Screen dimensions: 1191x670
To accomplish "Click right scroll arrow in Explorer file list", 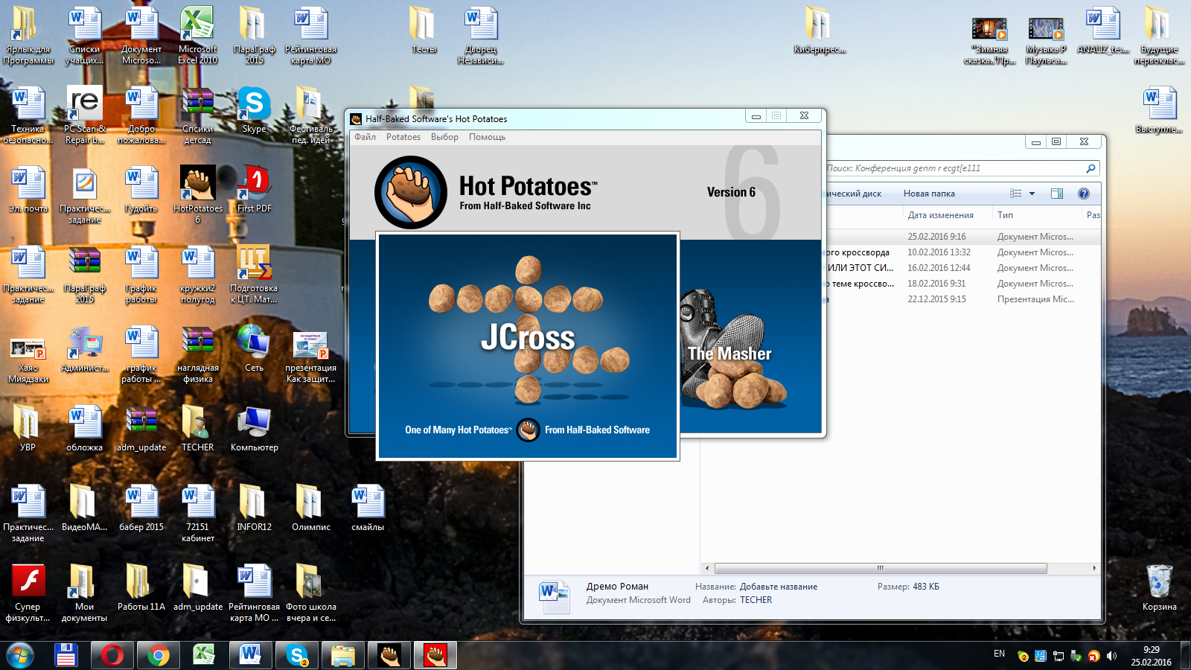I will coord(1094,568).
